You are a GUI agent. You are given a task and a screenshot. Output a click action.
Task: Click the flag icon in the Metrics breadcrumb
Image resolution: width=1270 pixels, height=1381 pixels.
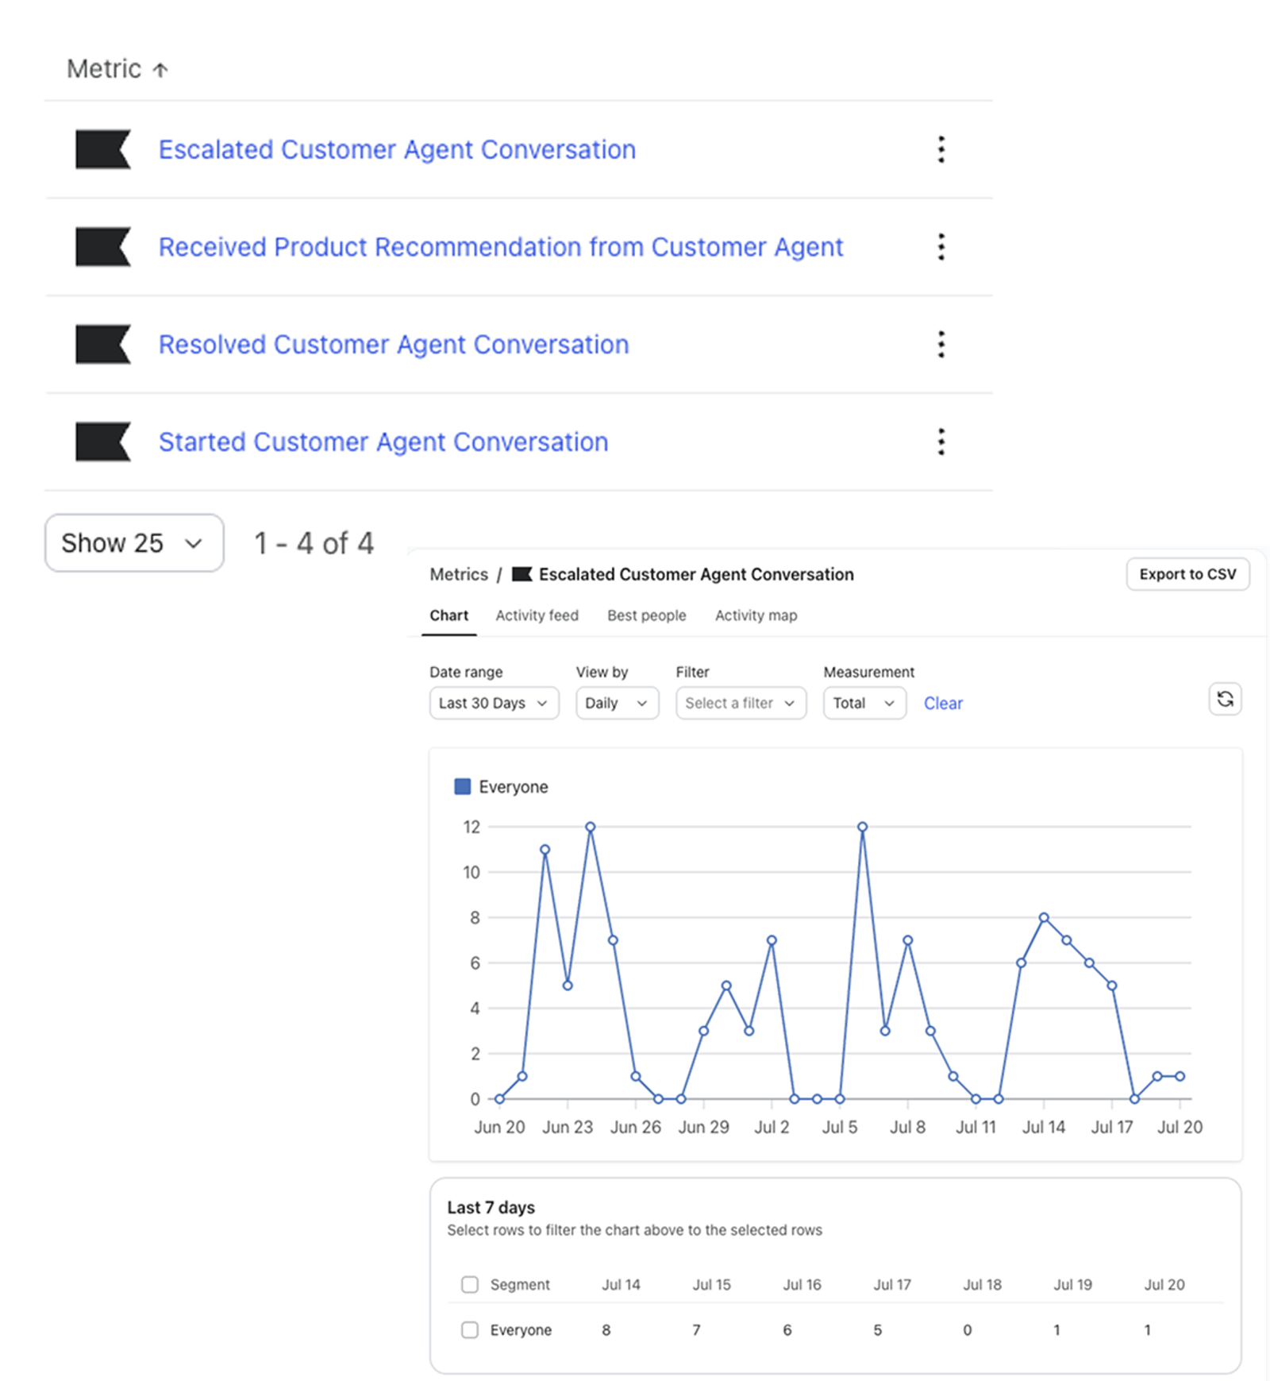(x=521, y=574)
